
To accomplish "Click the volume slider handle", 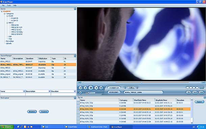I will pos(89,93).
